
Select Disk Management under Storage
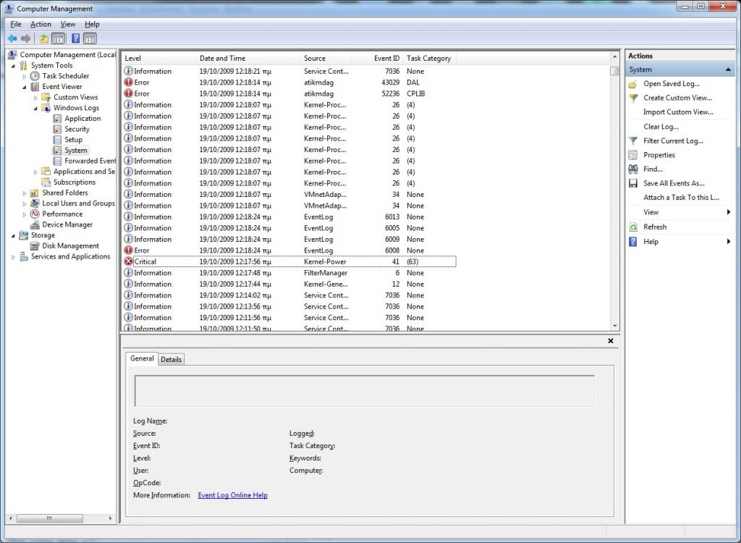click(x=70, y=245)
